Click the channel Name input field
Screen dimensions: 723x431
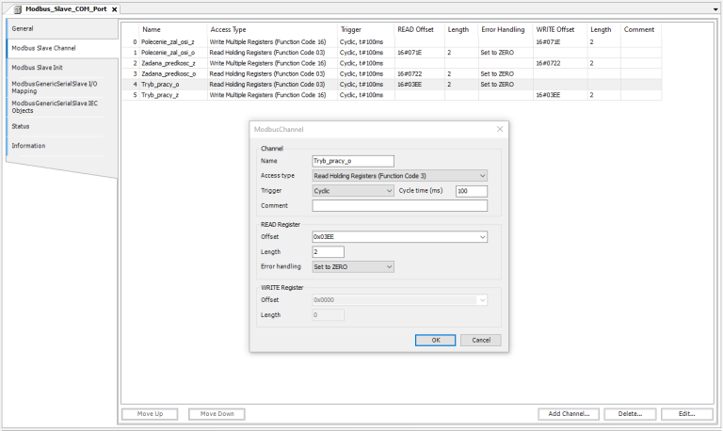pyautogui.click(x=352, y=161)
